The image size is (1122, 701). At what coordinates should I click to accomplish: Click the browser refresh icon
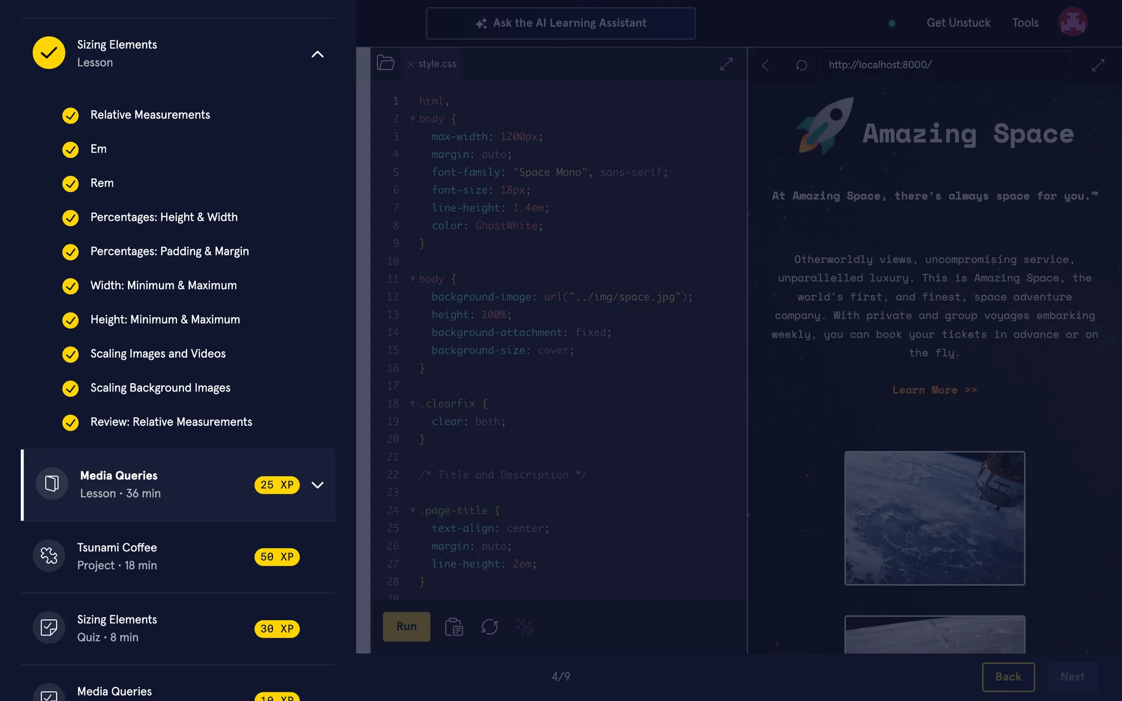pos(801,65)
